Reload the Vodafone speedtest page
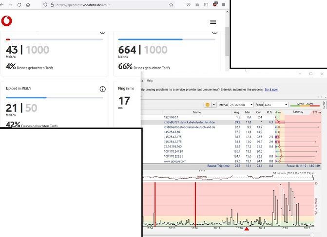The height and width of the screenshot is (237, 327). coord(19,5)
